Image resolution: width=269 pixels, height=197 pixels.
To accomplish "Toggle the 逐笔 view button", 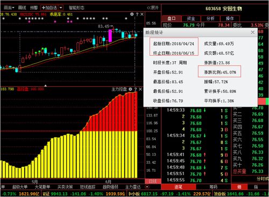I will (x=179, y=187).
